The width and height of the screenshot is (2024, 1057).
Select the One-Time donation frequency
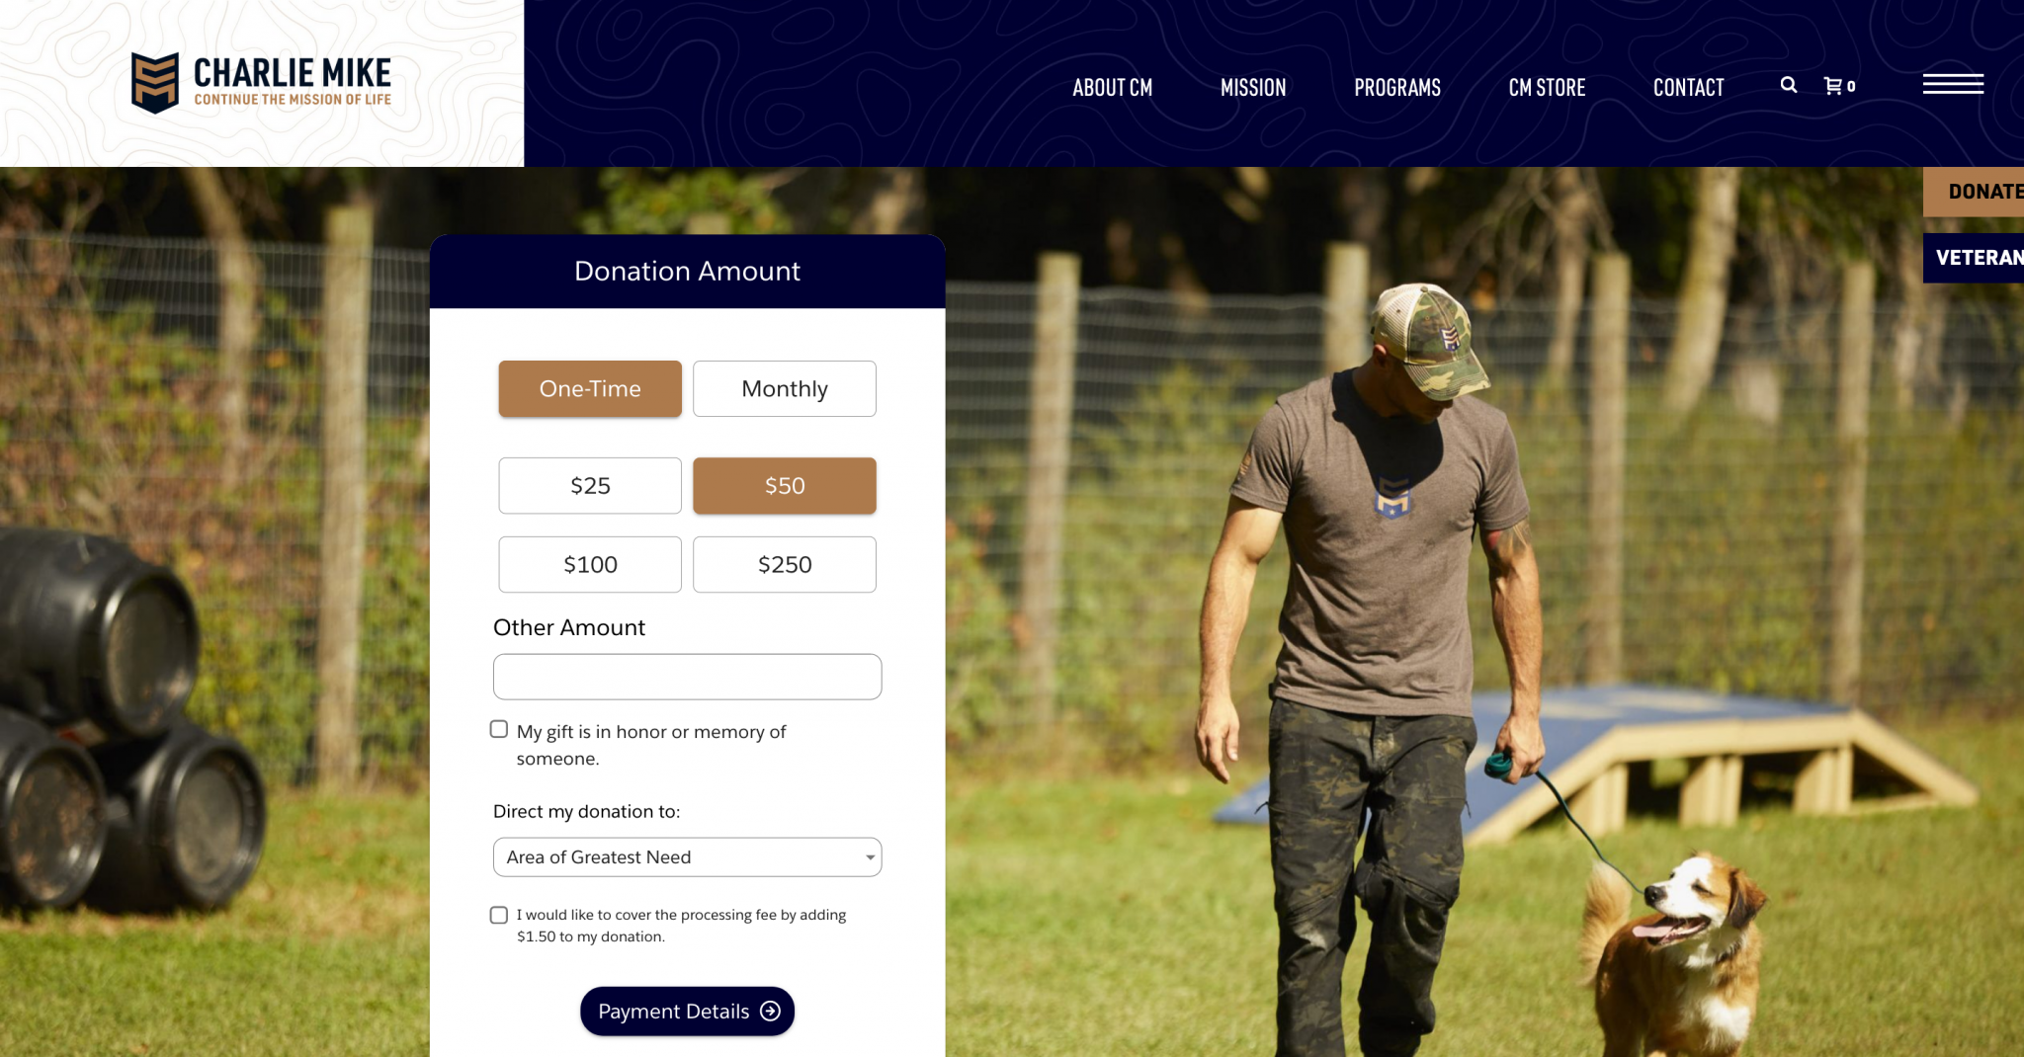coord(590,388)
